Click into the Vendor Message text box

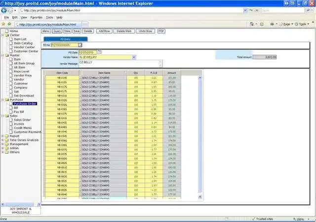point(120,63)
